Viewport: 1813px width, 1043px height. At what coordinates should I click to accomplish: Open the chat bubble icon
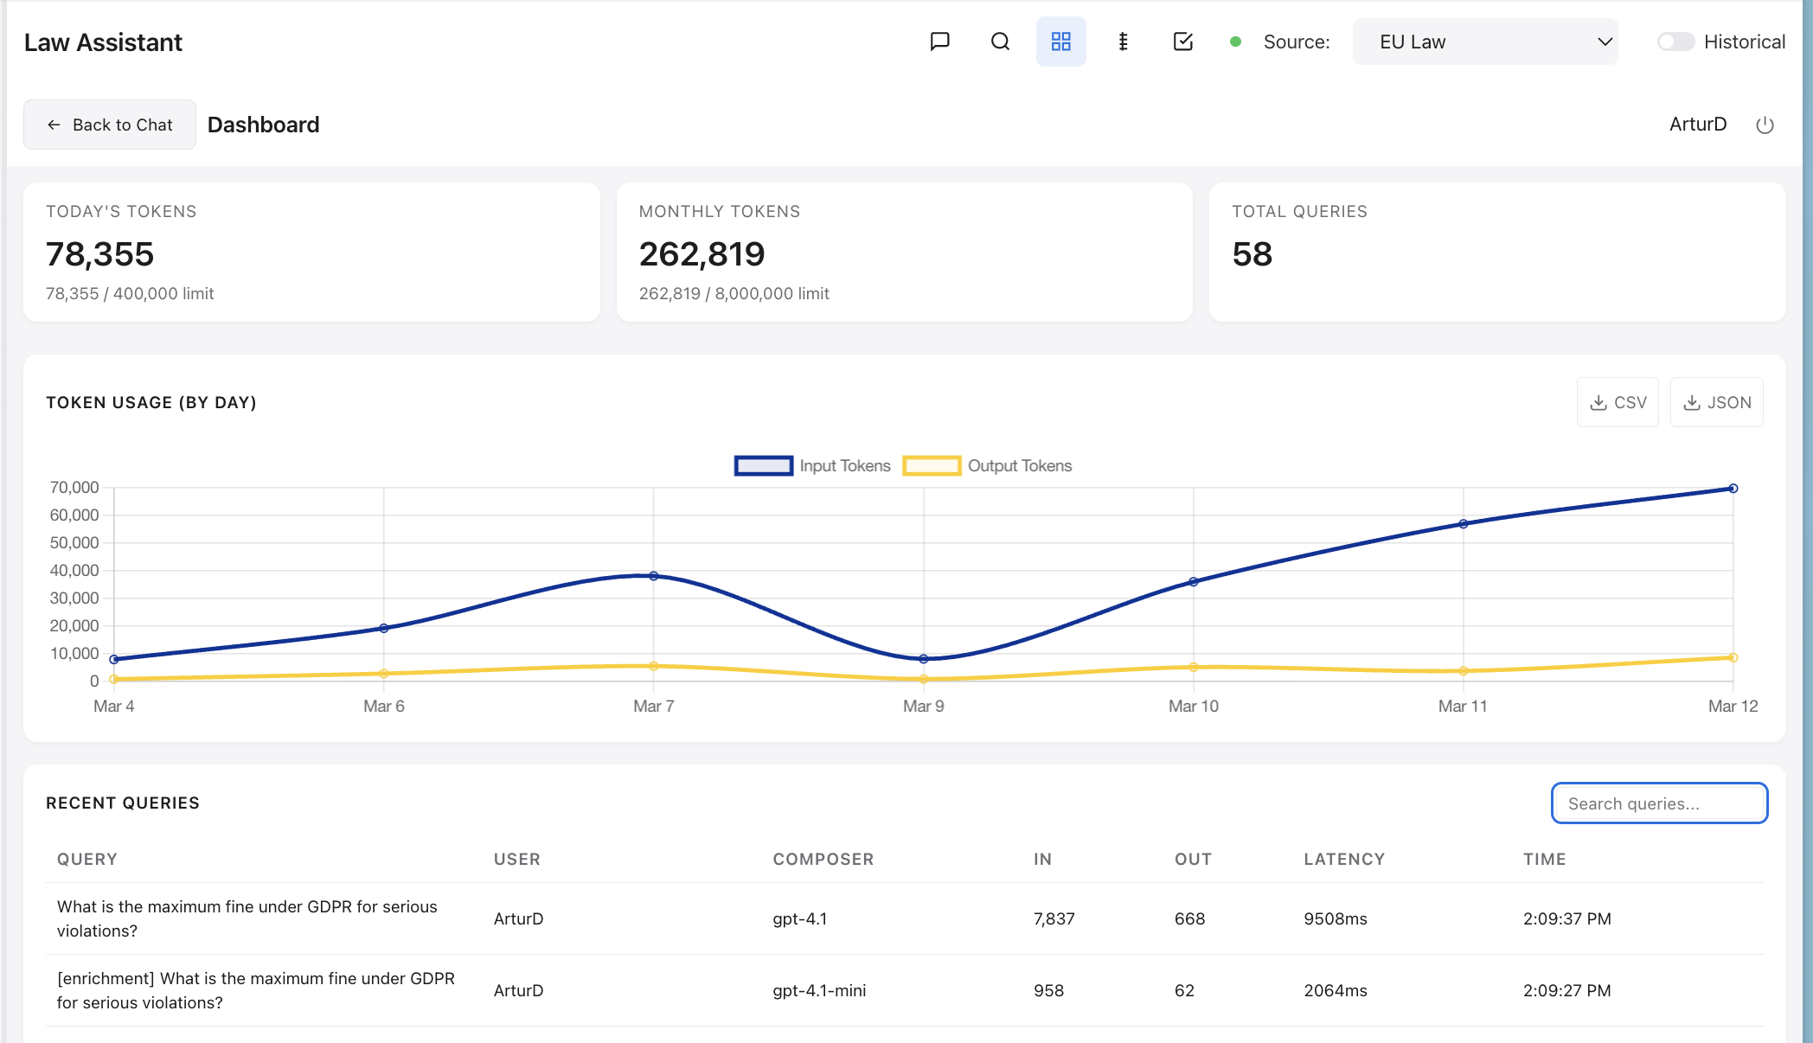coord(939,41)
